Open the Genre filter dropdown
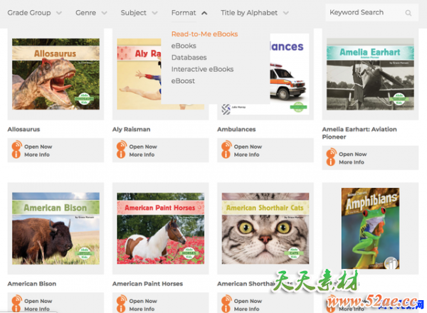 click(x=91, y=13)
